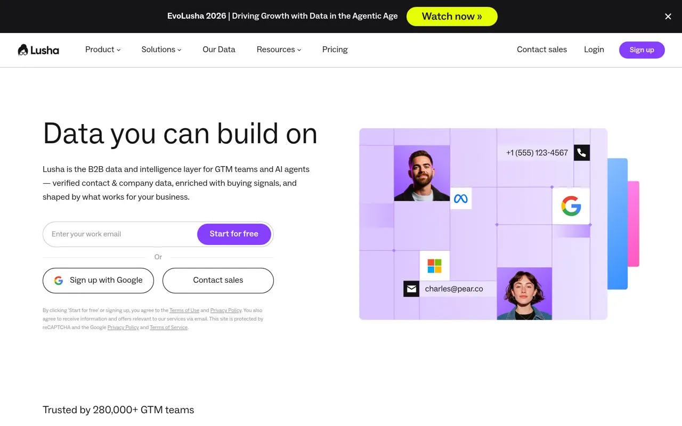
Task: Click the purple Sign up button
Action: (x=642, y=50)
